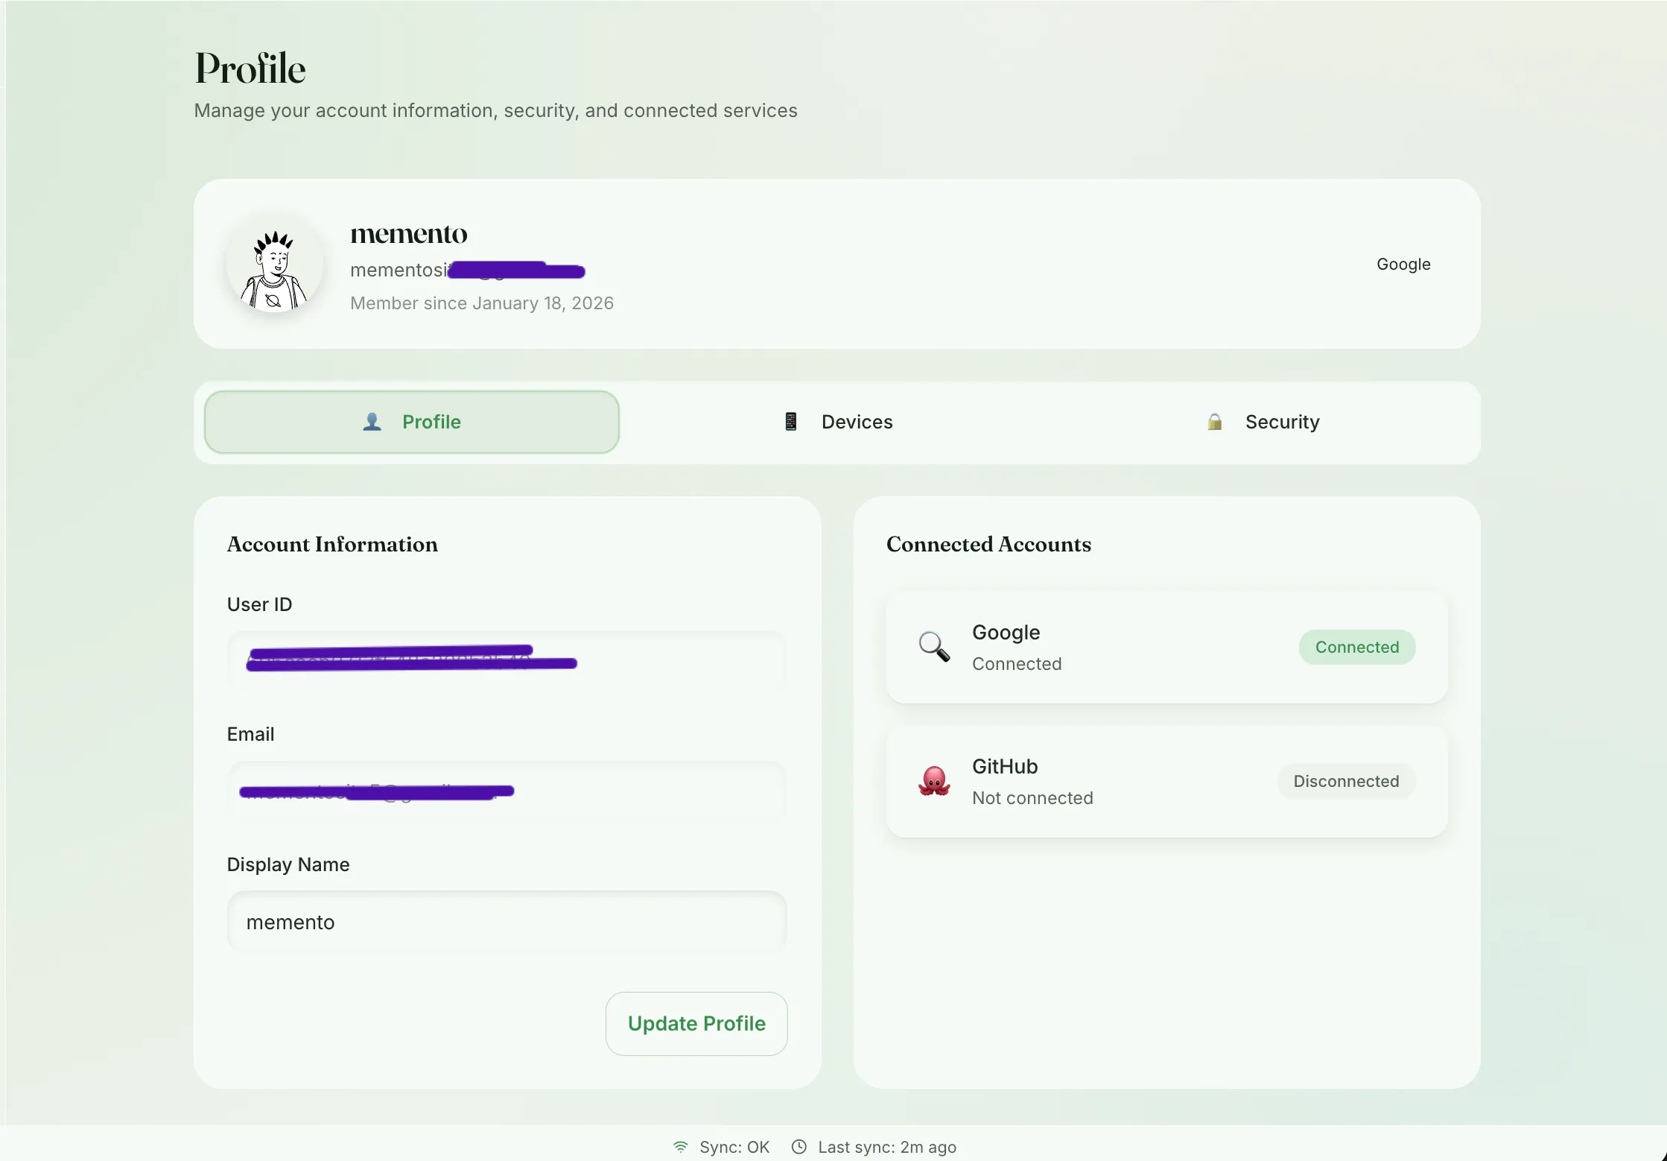This screenshot has width=1667, height=1161.
Task: Click 'Last sync: 2m ago' text
Action: click(x=887, y=1147)
